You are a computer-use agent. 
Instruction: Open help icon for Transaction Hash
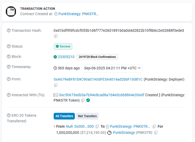[9, 30]
